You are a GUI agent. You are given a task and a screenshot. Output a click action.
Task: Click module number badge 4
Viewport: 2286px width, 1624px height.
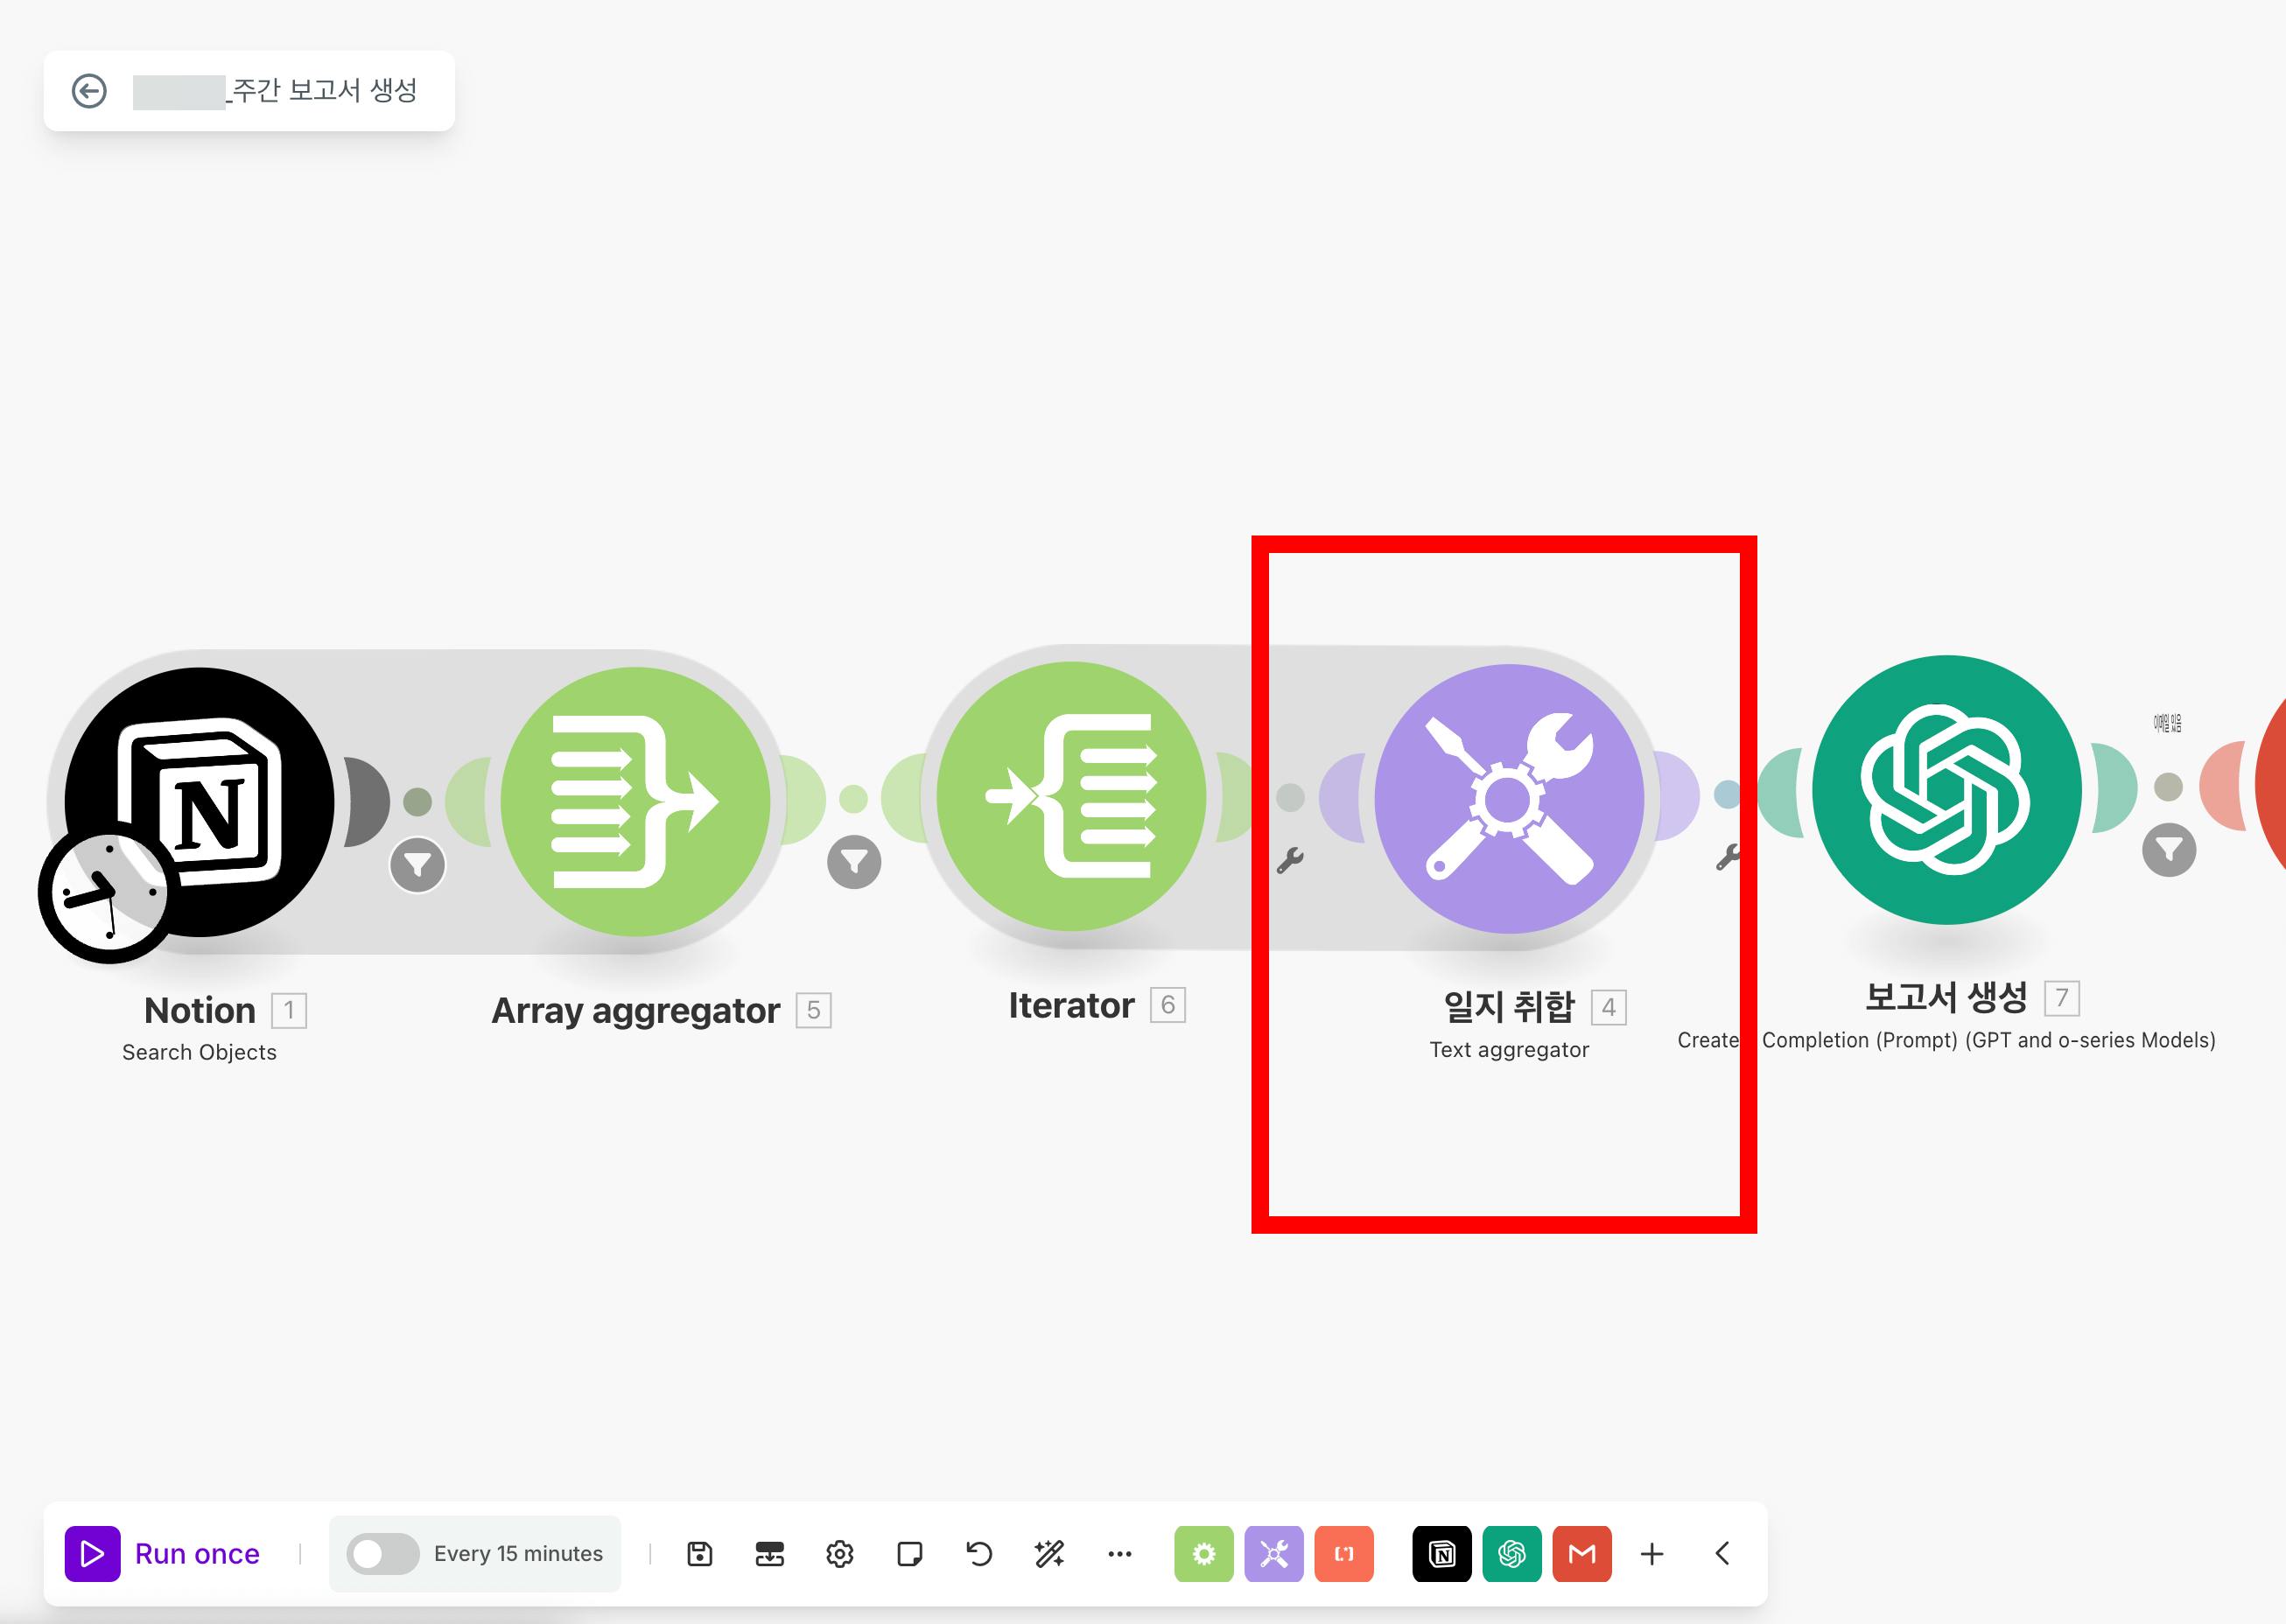[1608, 1007]
